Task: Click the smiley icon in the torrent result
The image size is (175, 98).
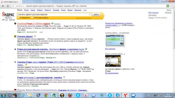Action: 26,65
